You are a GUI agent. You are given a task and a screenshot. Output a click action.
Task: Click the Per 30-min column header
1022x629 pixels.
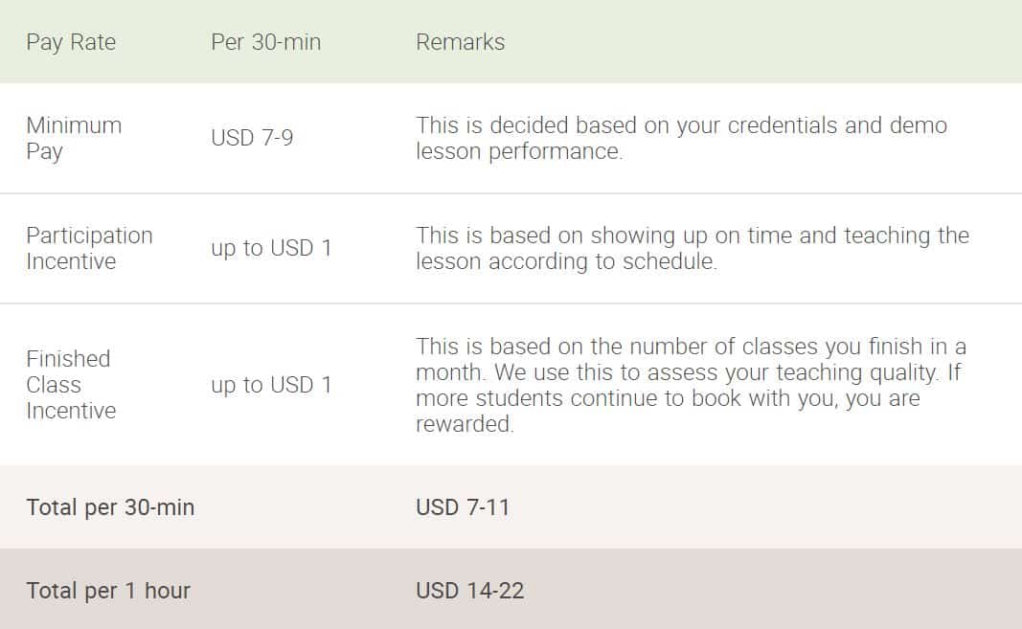pyautogui.click(x=266, y=42)
